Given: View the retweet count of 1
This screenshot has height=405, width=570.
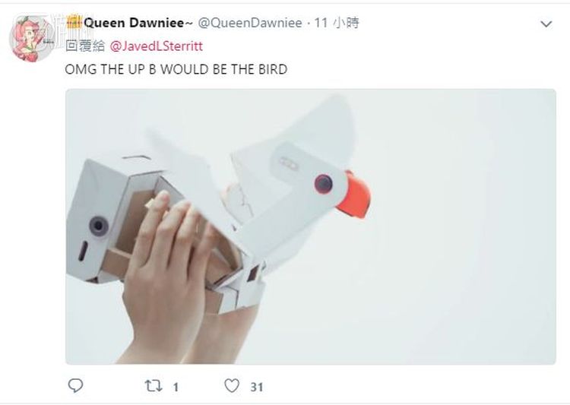Looking at the screenshot, I should pyautogui.click(x=176, y=387).
